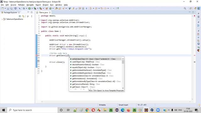Image resolution: width=201 pixels, height=113 pixels.
Task: Open the Source menu
Action: click(13, 5)
